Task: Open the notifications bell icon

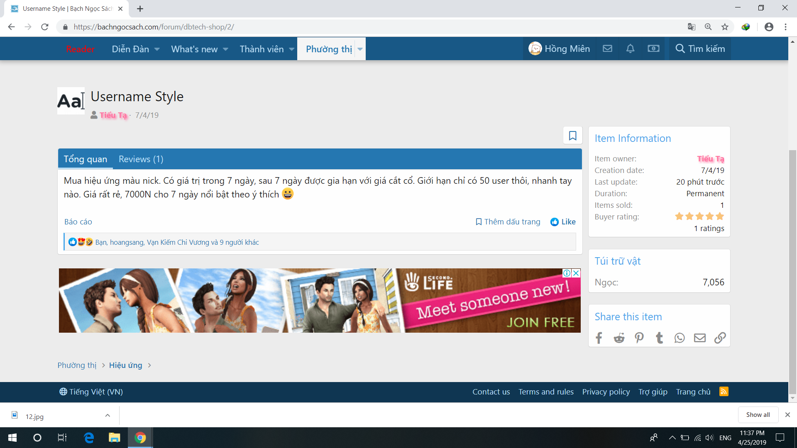Action: [630, 49]
